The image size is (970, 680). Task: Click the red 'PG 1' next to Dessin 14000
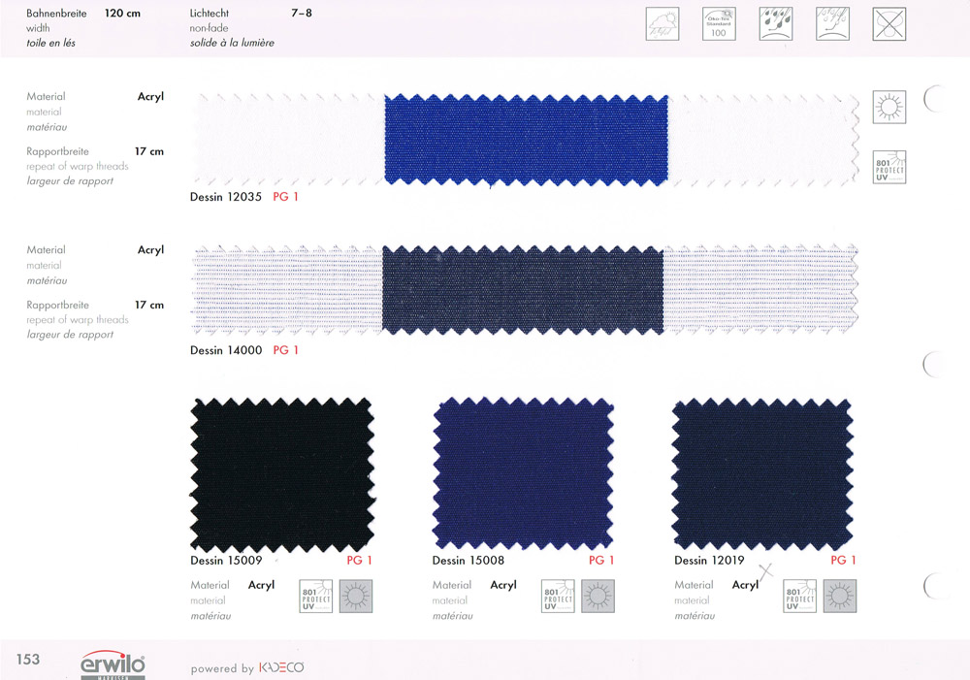[x=286, y=350]
